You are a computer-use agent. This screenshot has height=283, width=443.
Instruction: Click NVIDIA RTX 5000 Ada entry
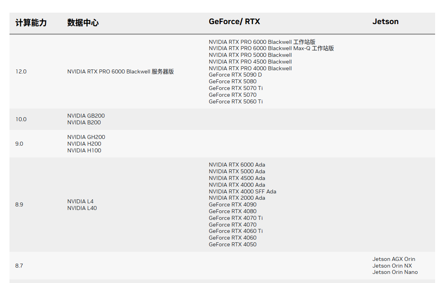237,172
